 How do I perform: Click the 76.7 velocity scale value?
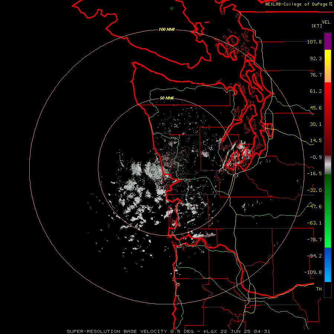click(316, 75)
